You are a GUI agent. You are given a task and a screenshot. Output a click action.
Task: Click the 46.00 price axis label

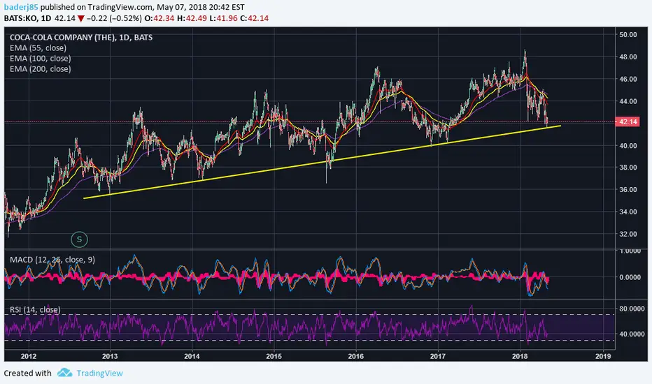click(x=628, y=79)
